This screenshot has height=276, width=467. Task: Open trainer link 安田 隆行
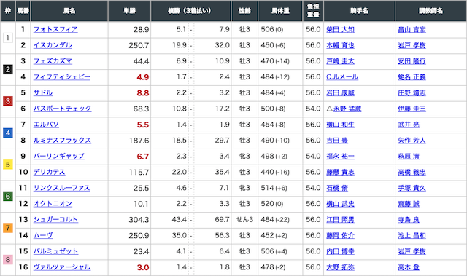click(x=412, y=61)
